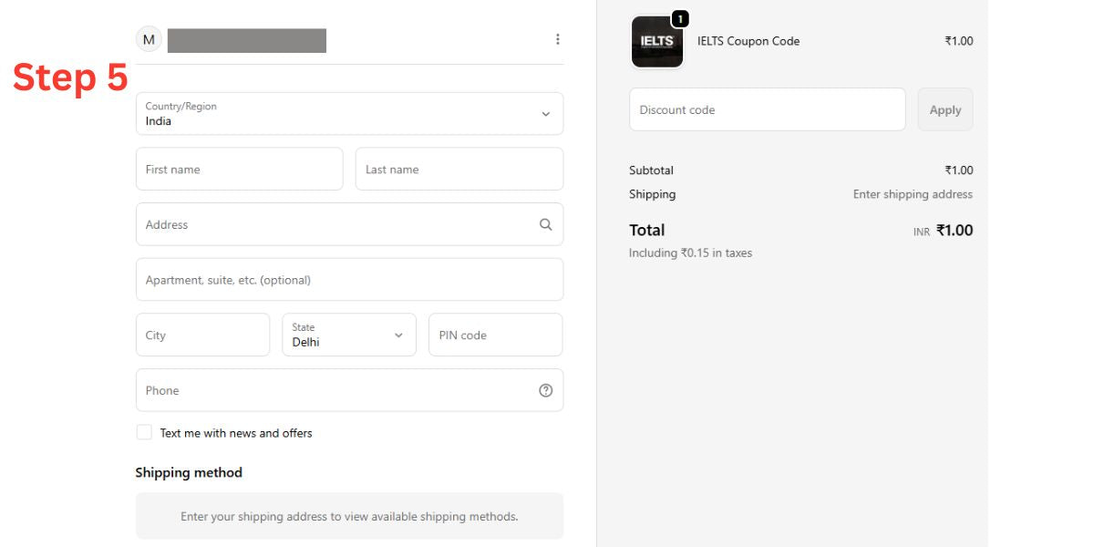Click the Address search magnifier icon
Image resolution: width=1094 pixels, height=547 pixels.
(545, 224)
